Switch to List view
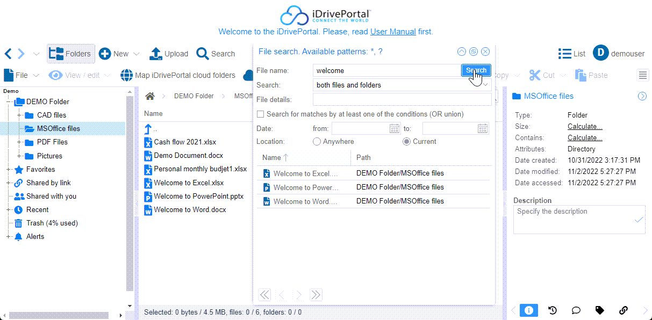This screenshot has height=320, width=652. point(571,54)
